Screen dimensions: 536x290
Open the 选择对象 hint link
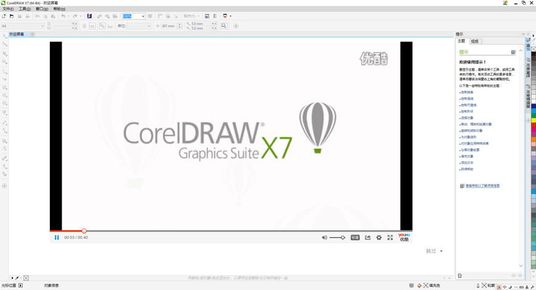tap(467, 118)
